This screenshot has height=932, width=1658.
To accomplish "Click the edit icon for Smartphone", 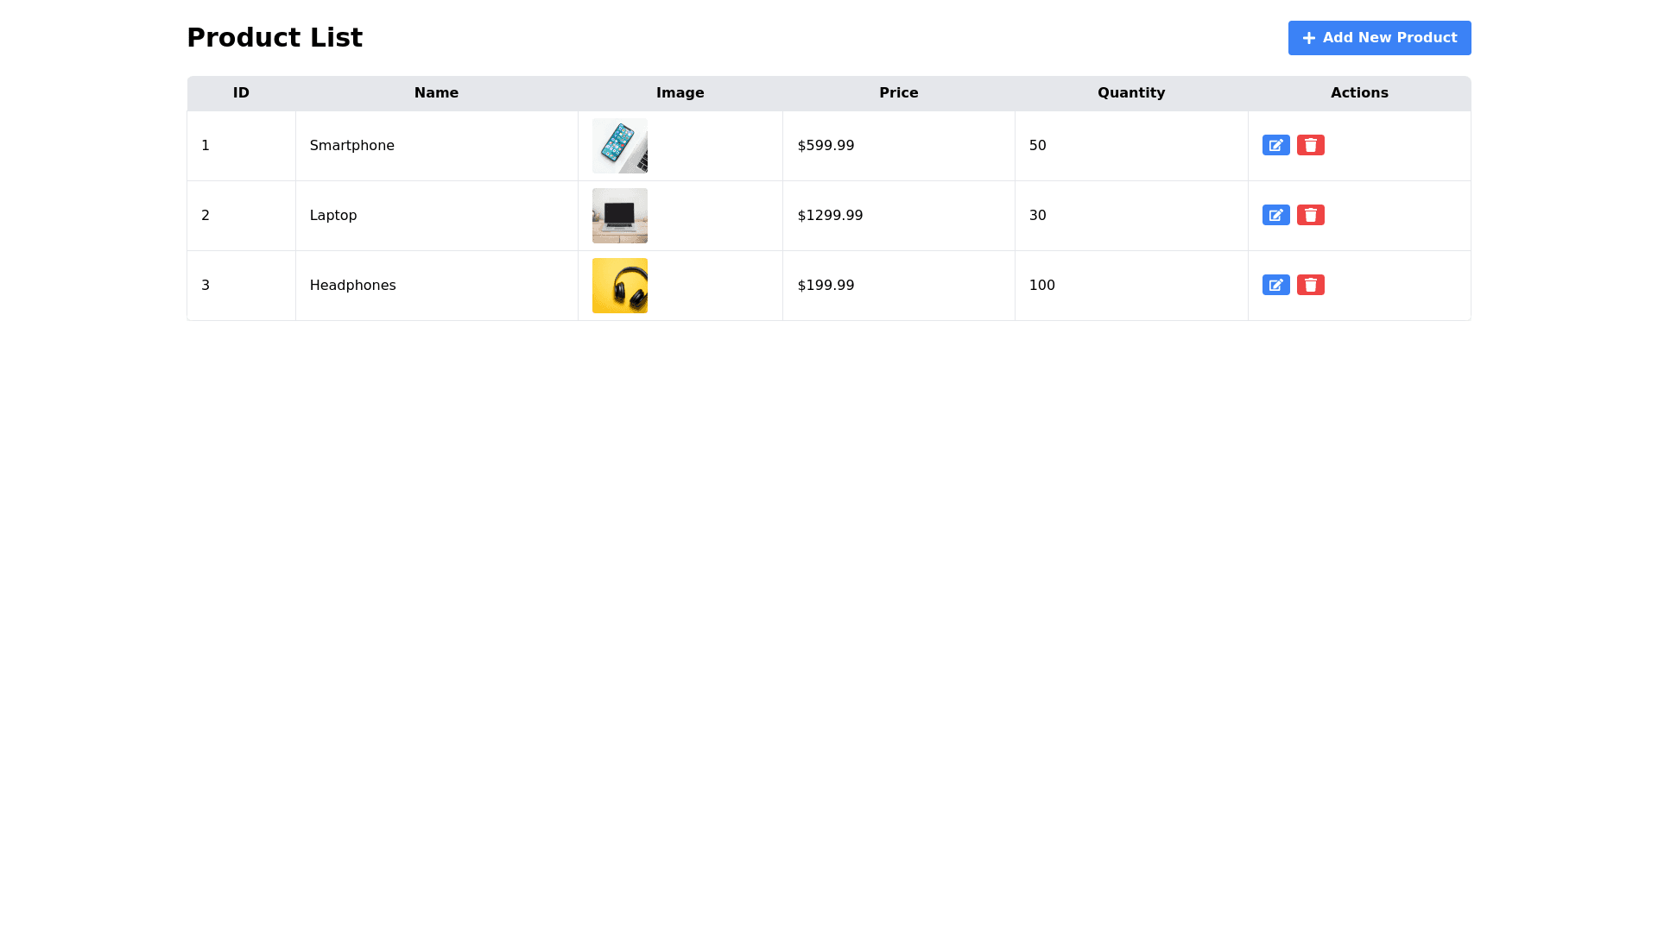I will [1275, 145].
